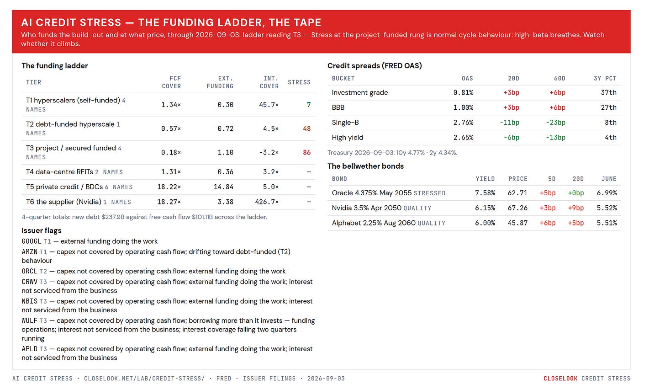
Task: Select the "The funding ladder" section heading
Action: 55,66
